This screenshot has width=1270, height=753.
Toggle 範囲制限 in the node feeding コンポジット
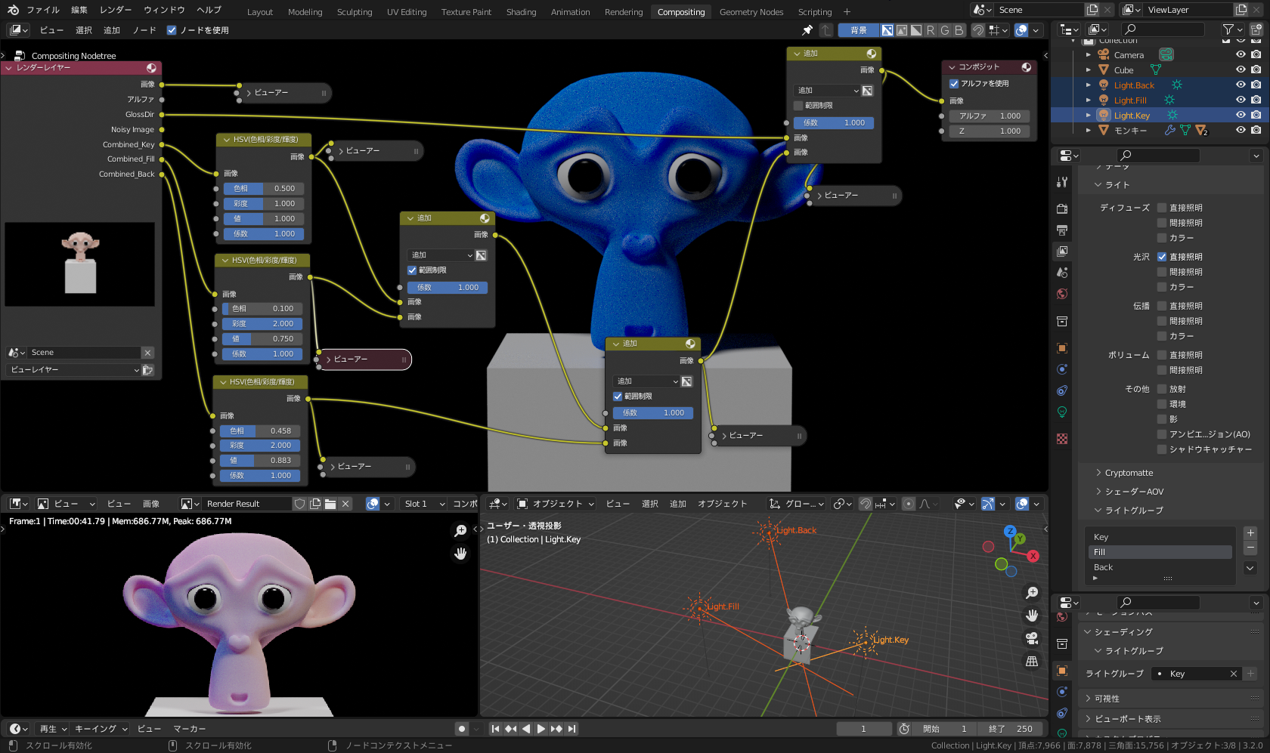[x=798, y=106]
